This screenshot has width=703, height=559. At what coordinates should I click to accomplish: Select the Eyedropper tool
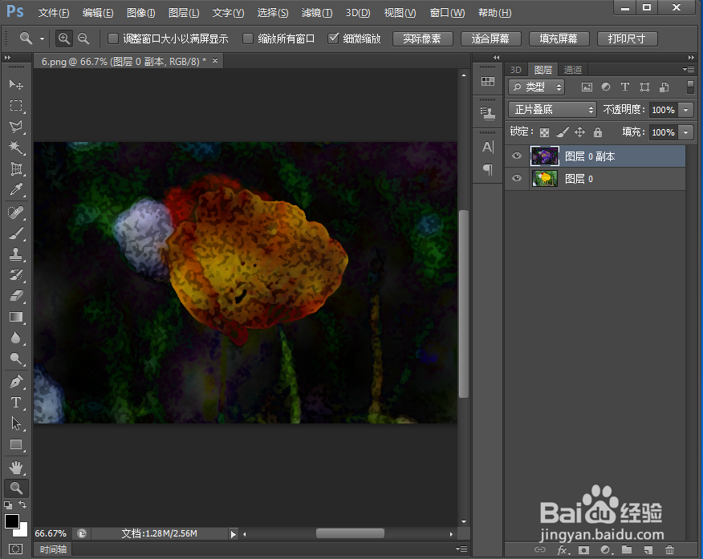pos(16,189)
